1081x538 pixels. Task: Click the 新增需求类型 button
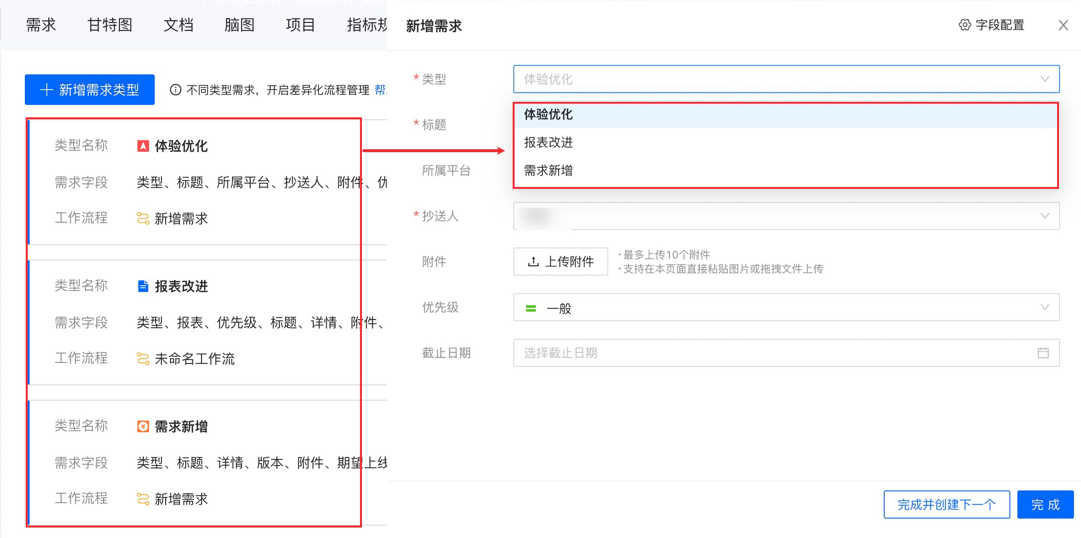click(x=90, y=90)
